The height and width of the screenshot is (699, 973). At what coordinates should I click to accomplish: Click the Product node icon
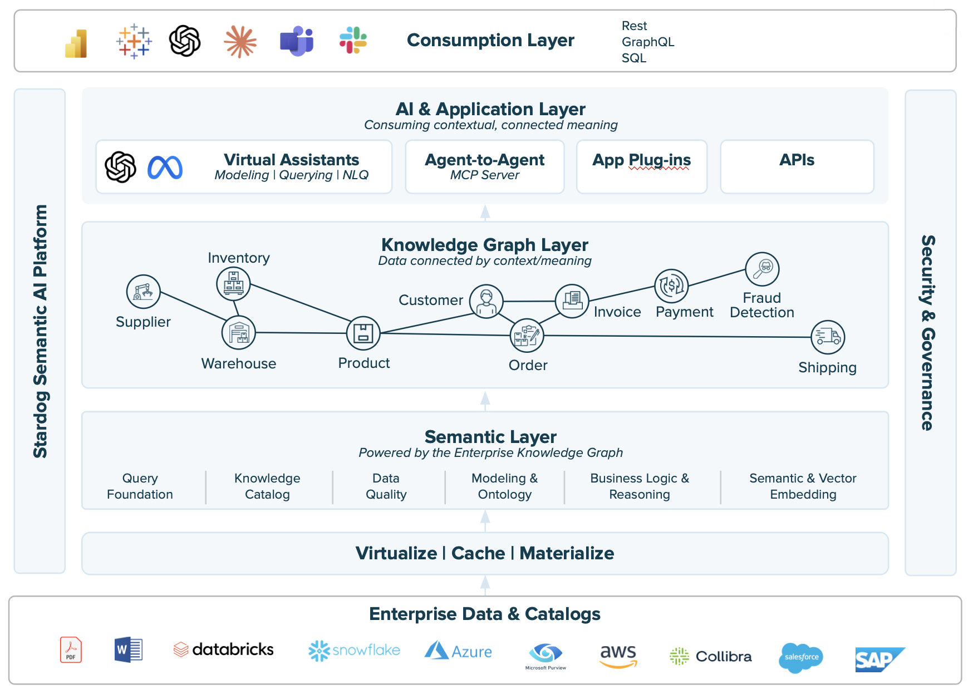363,333
